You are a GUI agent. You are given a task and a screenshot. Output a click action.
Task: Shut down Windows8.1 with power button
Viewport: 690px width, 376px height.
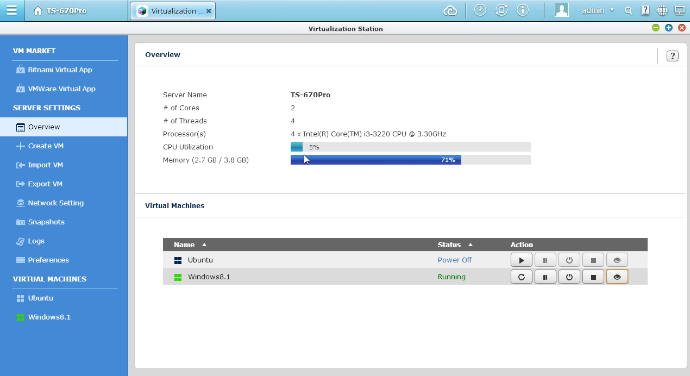(569, 277)
